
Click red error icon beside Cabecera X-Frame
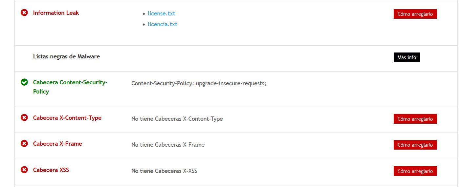[24, 143]
